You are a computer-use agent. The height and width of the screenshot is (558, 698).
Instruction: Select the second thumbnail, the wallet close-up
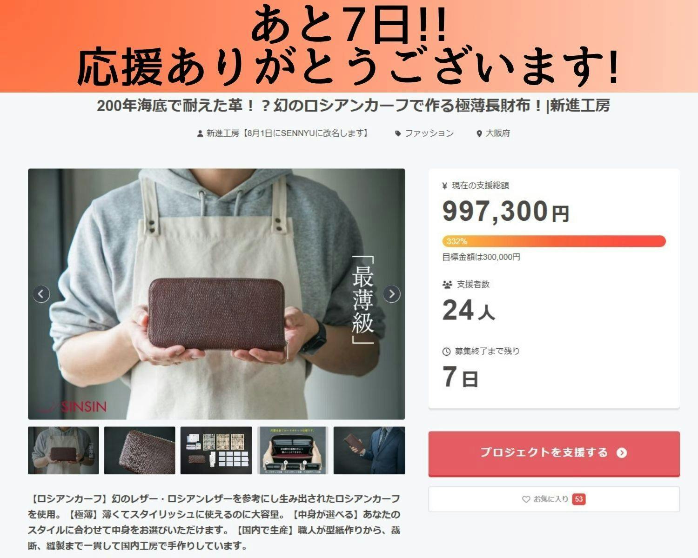tap(140, 451)
